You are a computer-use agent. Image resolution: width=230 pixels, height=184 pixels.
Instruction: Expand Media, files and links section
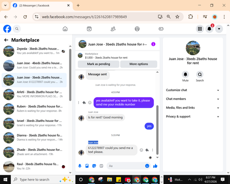[x=193, y=108]
